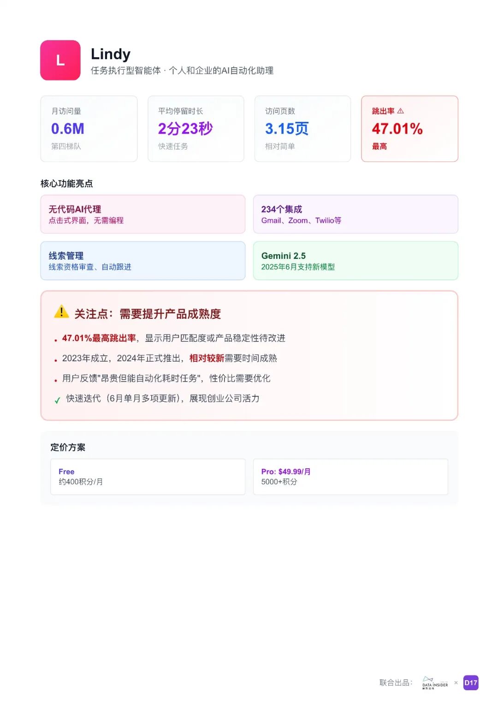Open the 234个集成 feature card

point(356,214)
